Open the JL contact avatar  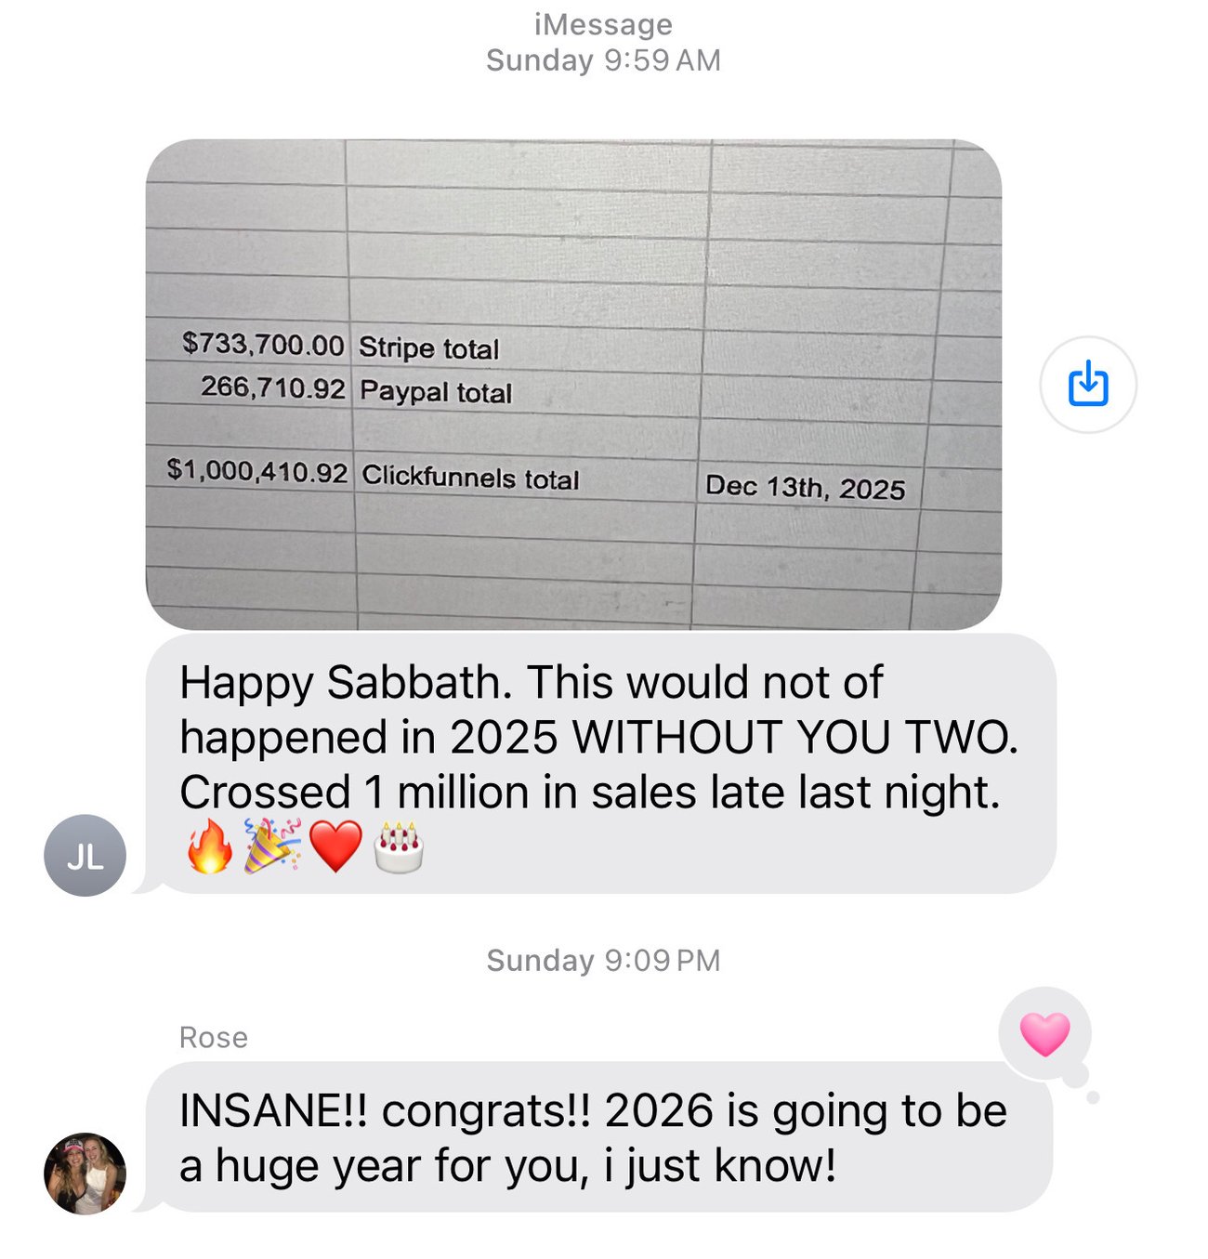coord(85,856)
